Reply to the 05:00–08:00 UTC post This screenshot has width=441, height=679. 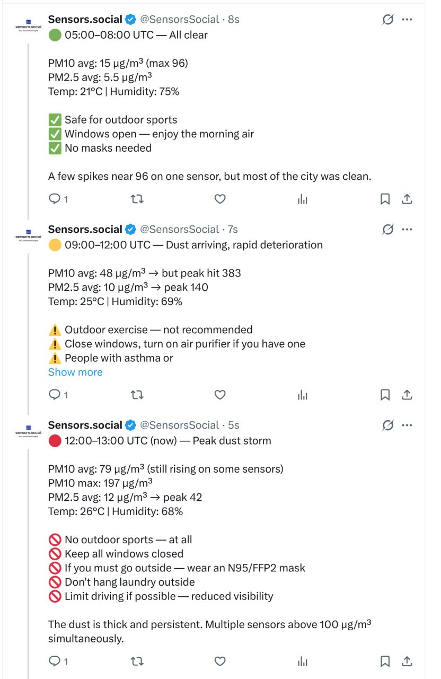coord(55,199)
